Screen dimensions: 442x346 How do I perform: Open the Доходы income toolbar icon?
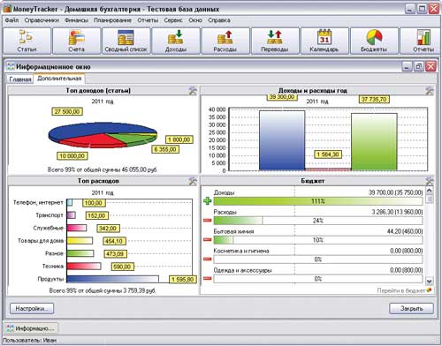[176, 41]
